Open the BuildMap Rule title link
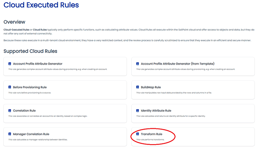This screenshot has width=259, height=152. click(151, 87)
